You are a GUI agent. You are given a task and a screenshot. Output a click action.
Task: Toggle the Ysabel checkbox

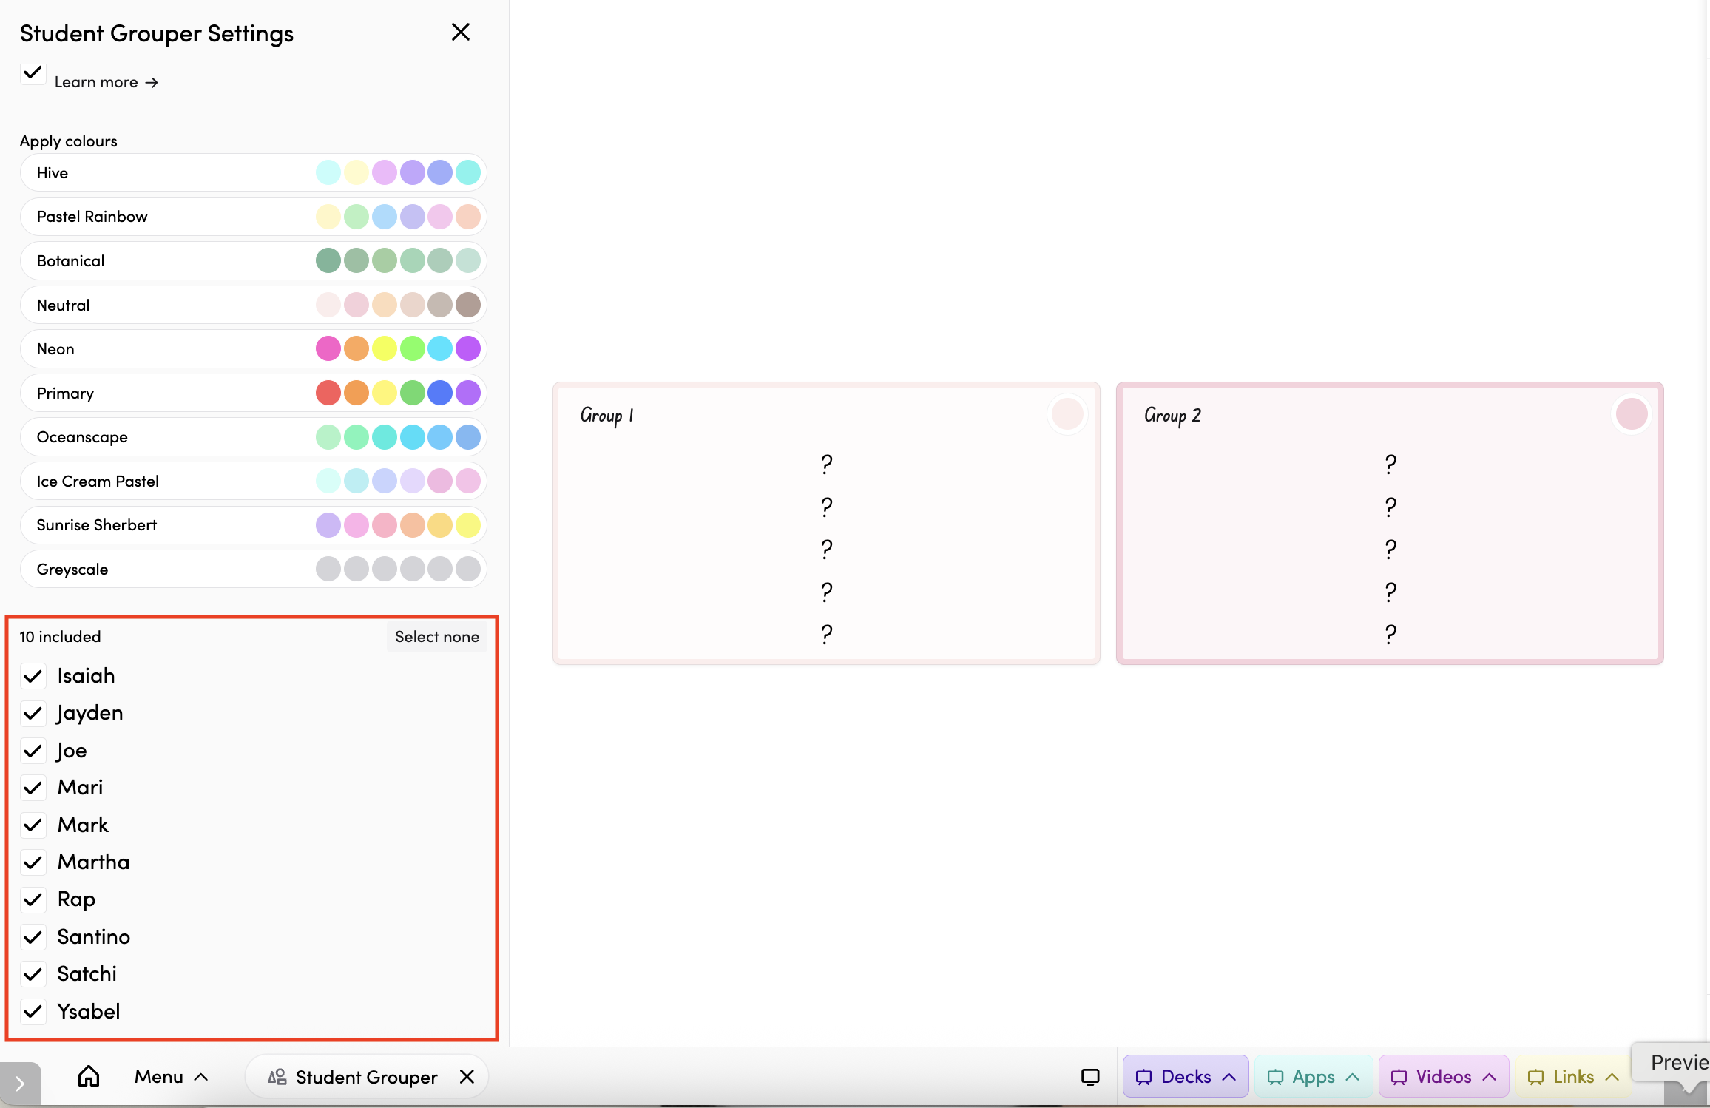click(33, 1011)
